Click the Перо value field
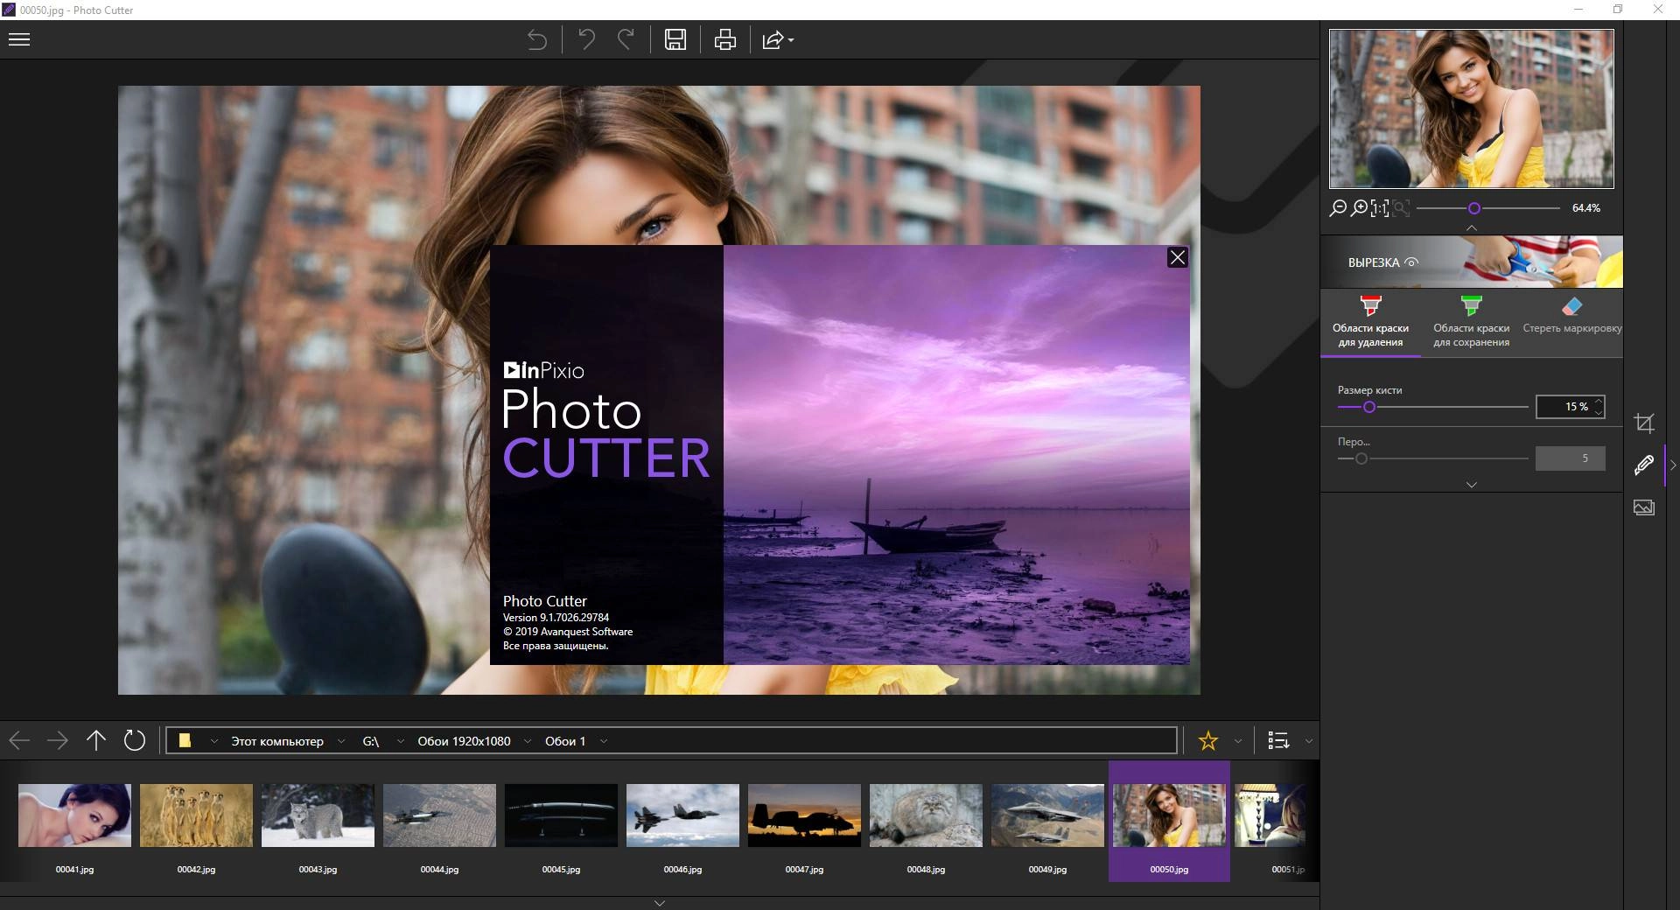 pos(1571,458)
